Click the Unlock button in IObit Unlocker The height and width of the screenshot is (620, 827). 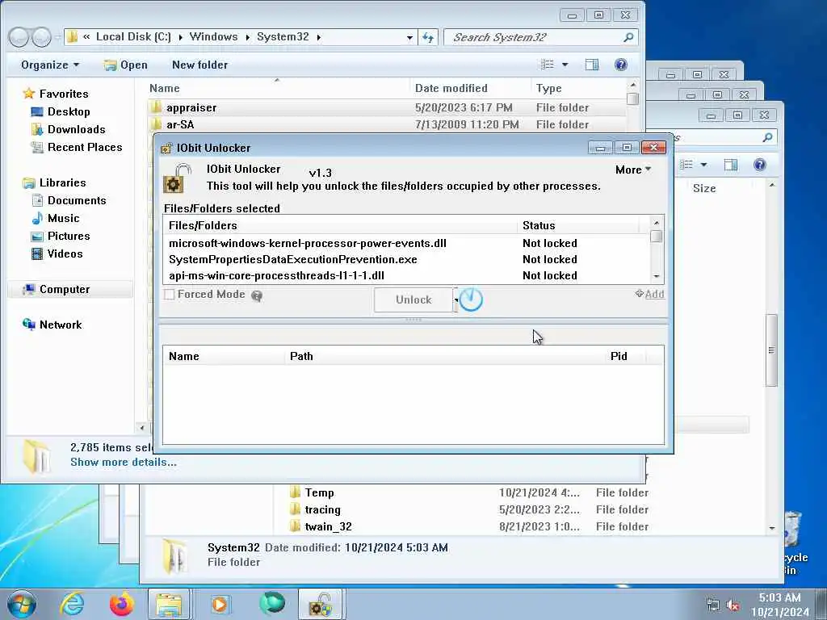413,300
